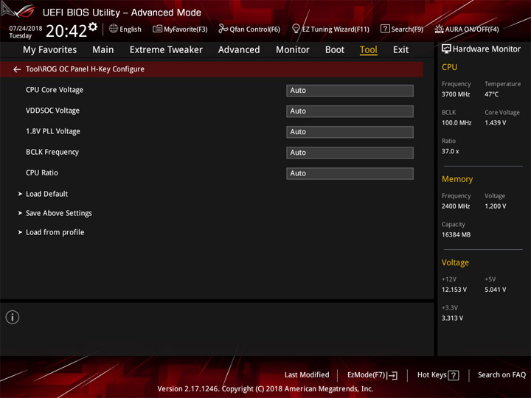Click the 5.041 V reading
This screenshot has height=398, width=531.
click(495, 290)
